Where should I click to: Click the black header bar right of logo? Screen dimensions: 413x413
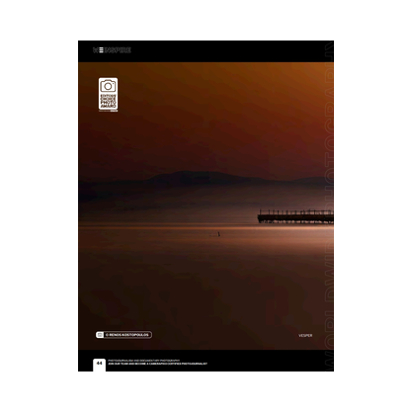pyautogui.click(x=230, y=51)
